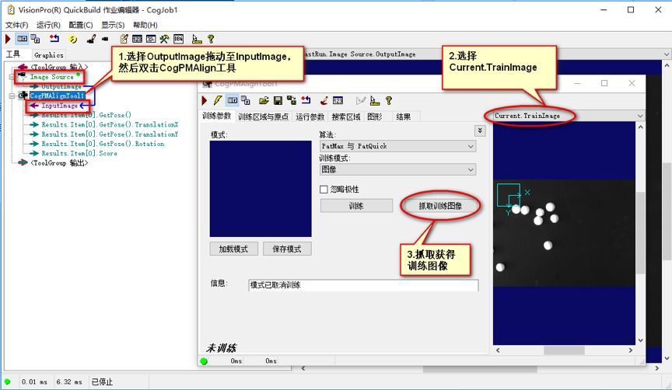Open the 算法 PatMax 与 PatQuick dropdown
This screenshot has width=672, height=390.
(x=397, y=146)
